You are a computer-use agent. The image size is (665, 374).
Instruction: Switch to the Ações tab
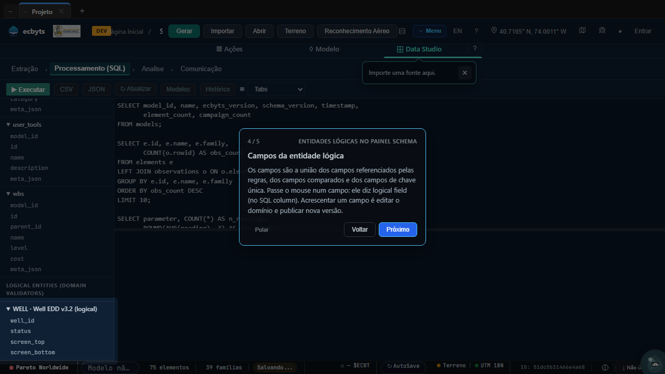tap(229, 49)
